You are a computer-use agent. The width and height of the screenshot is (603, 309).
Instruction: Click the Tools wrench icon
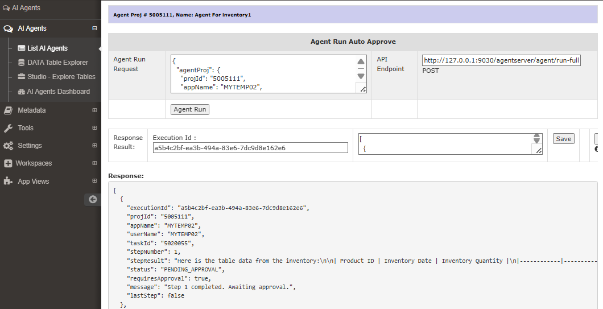point(8,128)
